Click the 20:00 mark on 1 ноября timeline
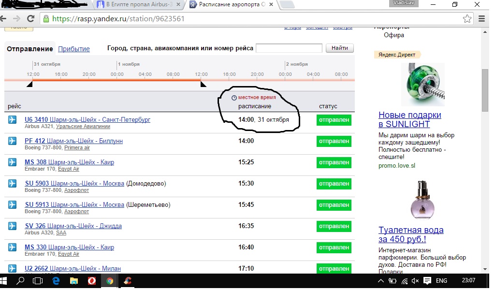The height and width of the screenshot is (290, 495). pyautogui.click(x=257, y=74)
